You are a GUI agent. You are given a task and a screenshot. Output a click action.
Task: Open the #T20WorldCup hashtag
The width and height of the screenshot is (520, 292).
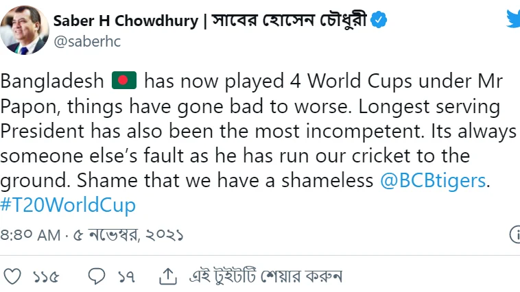coord(68,205)
